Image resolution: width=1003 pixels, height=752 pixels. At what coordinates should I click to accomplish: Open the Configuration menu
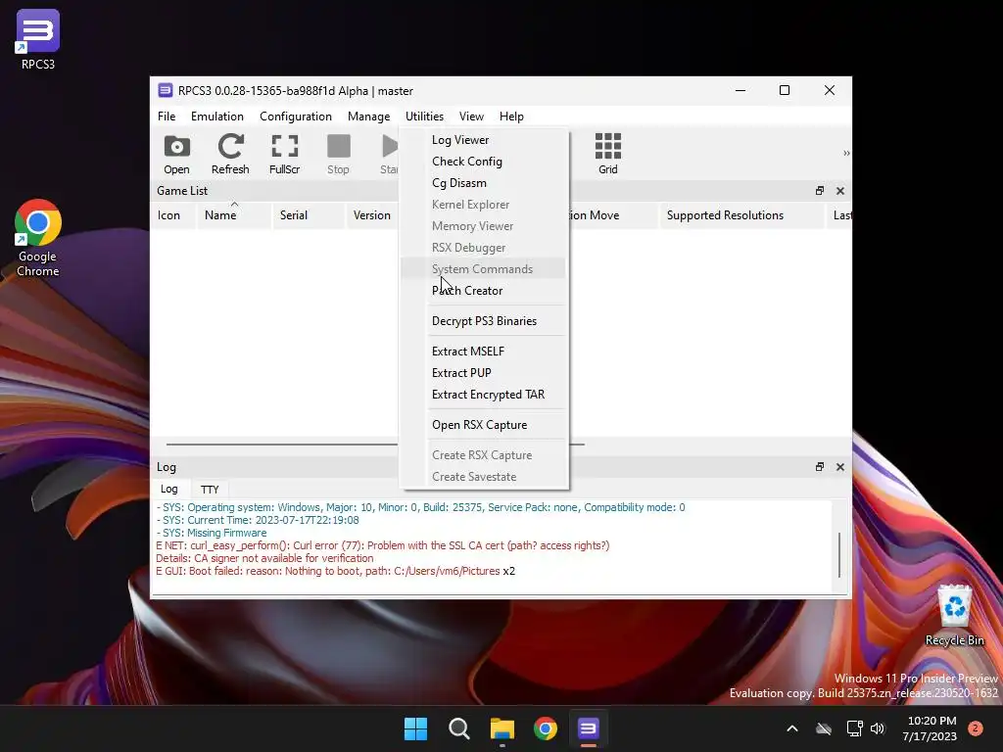296,117
